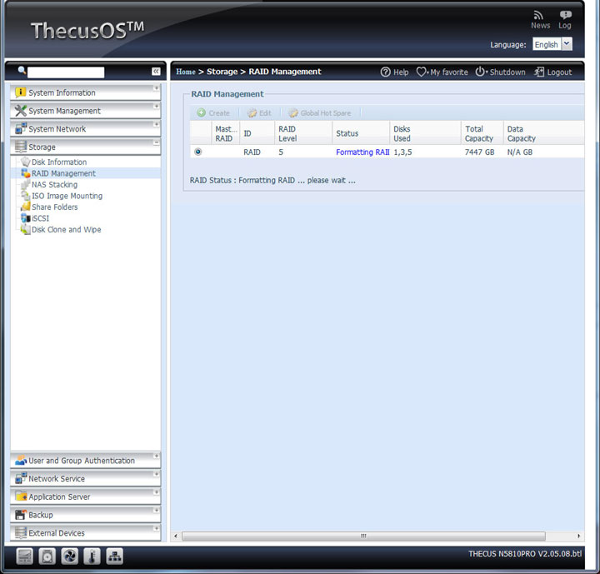Open the Language dropdown arrow
This screenshot has width=600, height=574.
pos(567,44)
